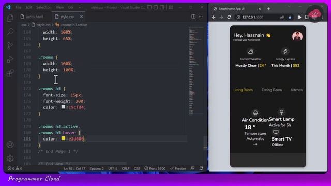Open the Edit menu
The image size is (331, 186).
pos(28,7)
